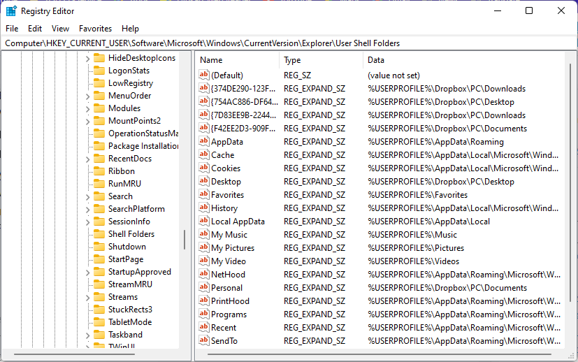Expand the SearchPlatform key chevron
The image size is (578, 362).
click(88, 209)
